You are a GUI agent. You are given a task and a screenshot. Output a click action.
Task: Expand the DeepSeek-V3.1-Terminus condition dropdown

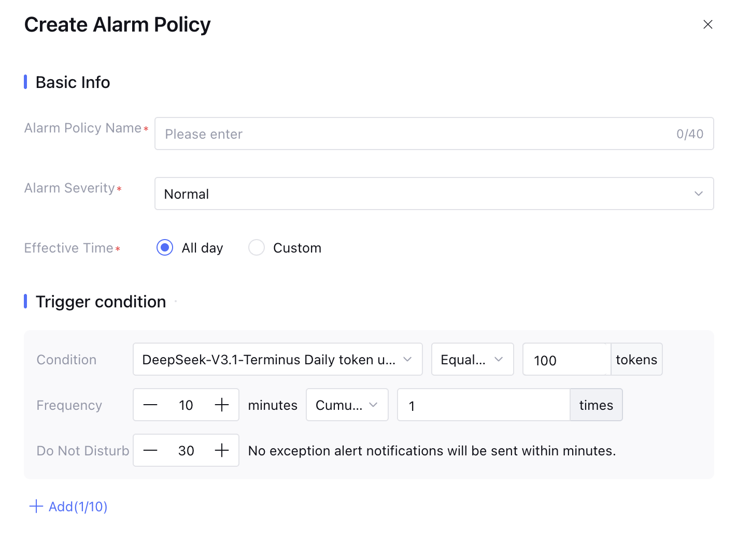pyautogui.click(x=277, y=360)
